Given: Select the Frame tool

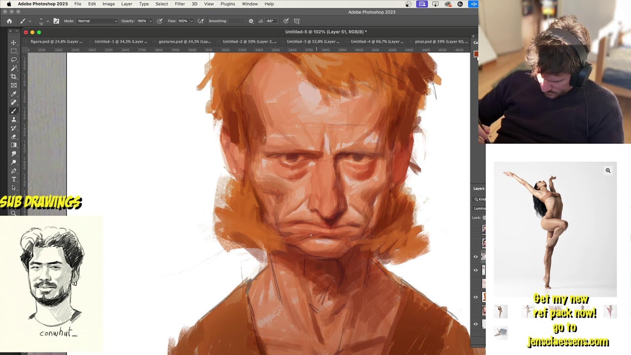Looking at the screenshot, I should coord(14,85).
